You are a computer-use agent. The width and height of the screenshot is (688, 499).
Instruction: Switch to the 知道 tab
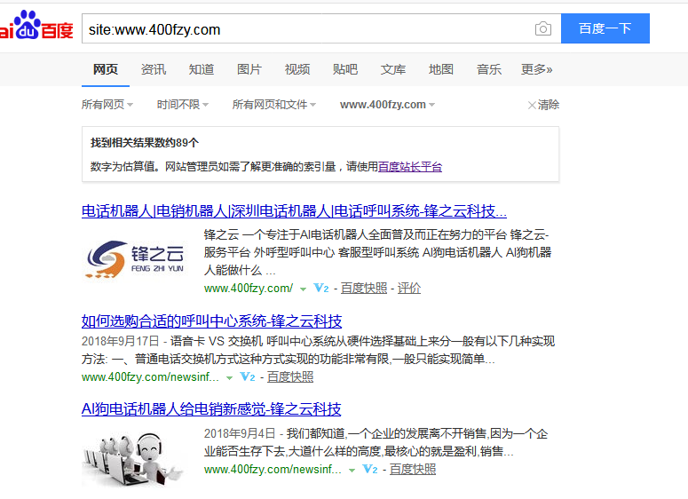(202, 69)
